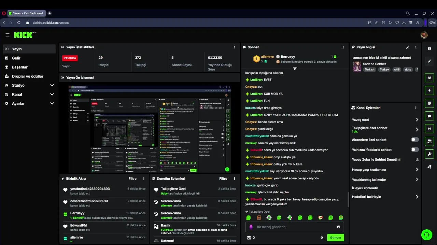This screenshot has width=437, height=245.
Task: Open the shop icon below the chat input
Action: tap(249, 238)
